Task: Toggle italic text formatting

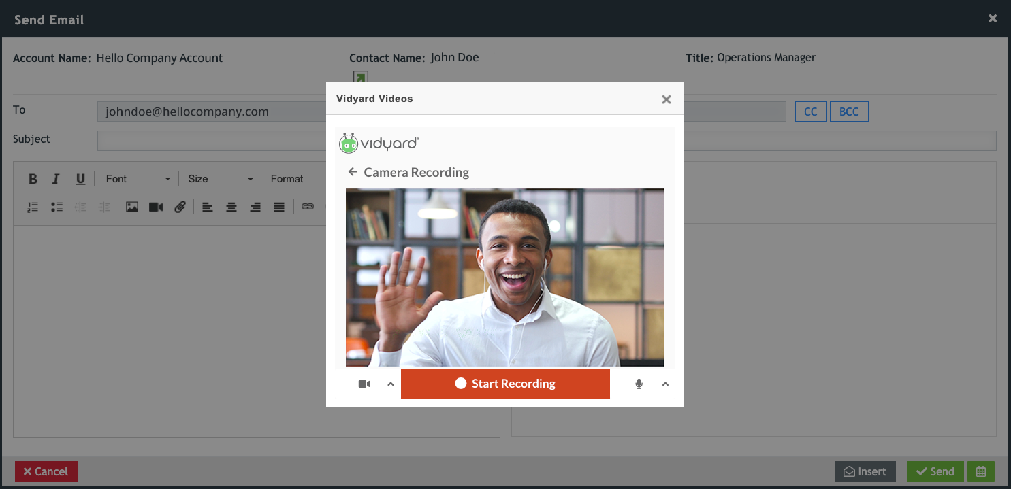Action: [x=56, y=178]
